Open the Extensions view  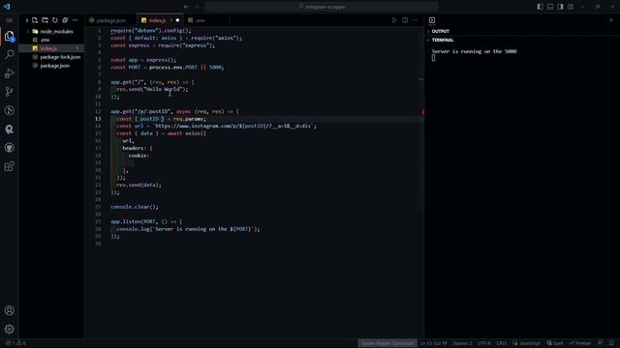tap(9, 166)
